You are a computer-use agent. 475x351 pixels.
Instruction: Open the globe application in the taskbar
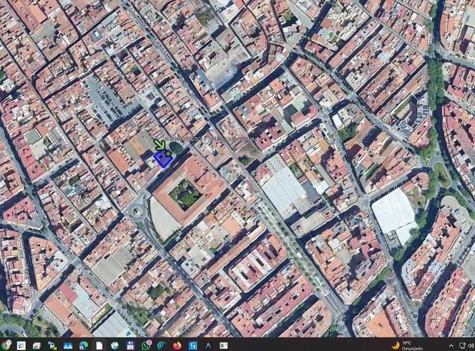point(115,345)
